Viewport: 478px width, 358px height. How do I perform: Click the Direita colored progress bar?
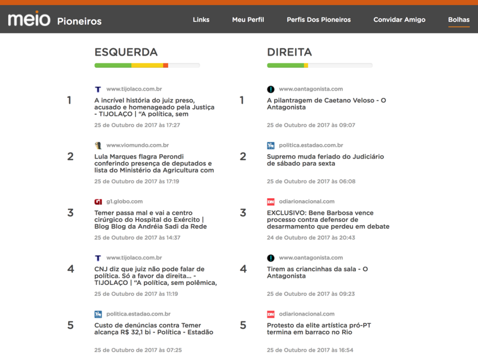tap(319, 65)
